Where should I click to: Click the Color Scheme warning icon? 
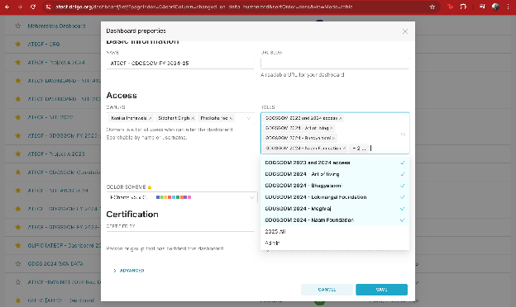click(x=150, y=187)
